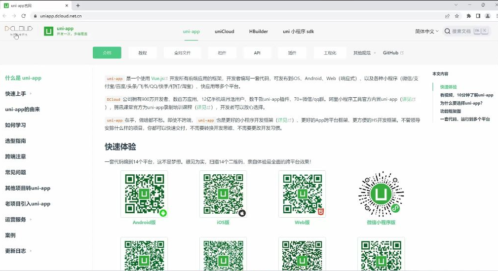Reload the page with the refresh icon

pos(24,16)
